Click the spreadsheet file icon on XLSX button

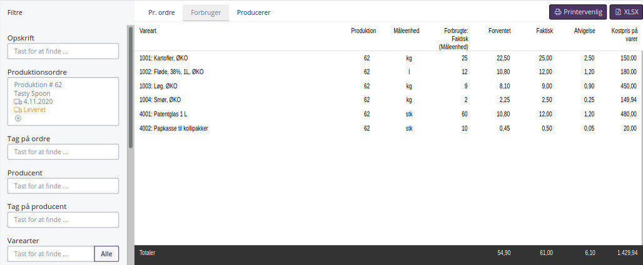(618, 12)
